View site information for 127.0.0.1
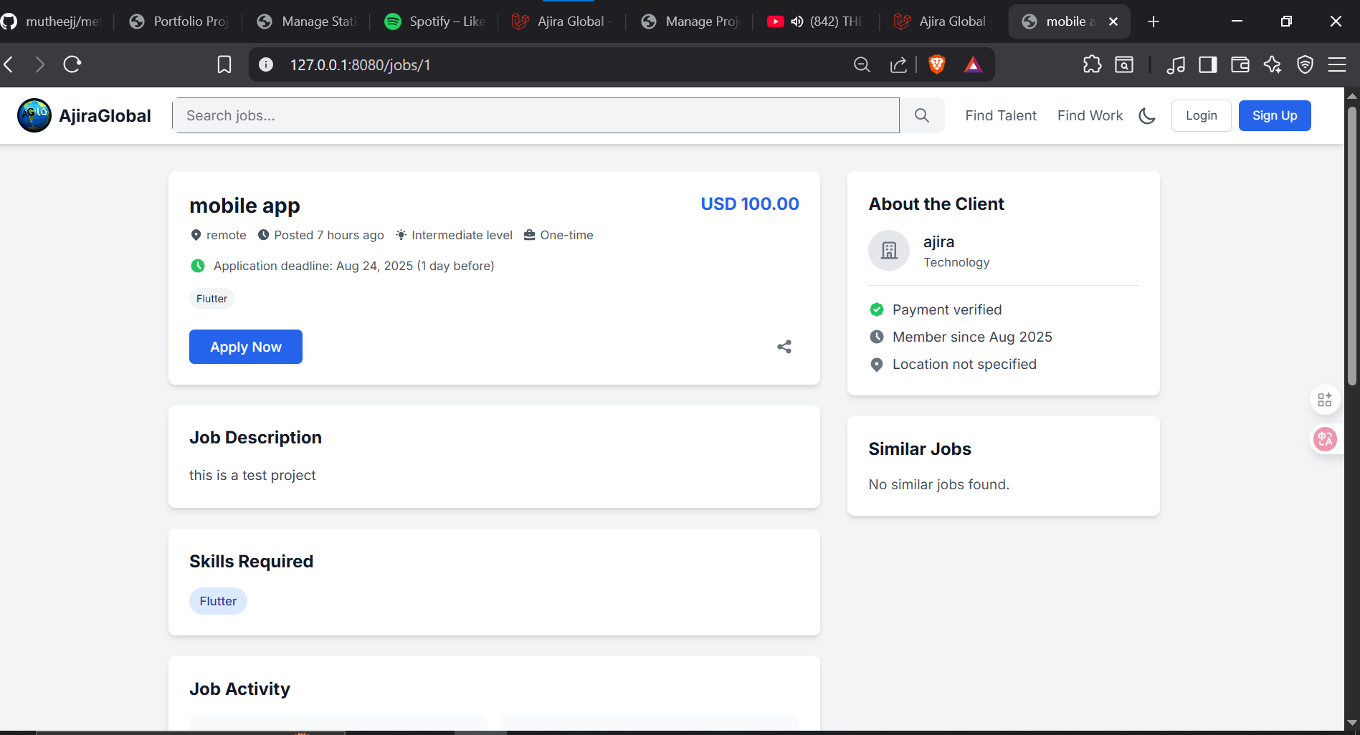This screenshot has height=735, width=1360. click(266, 64)
